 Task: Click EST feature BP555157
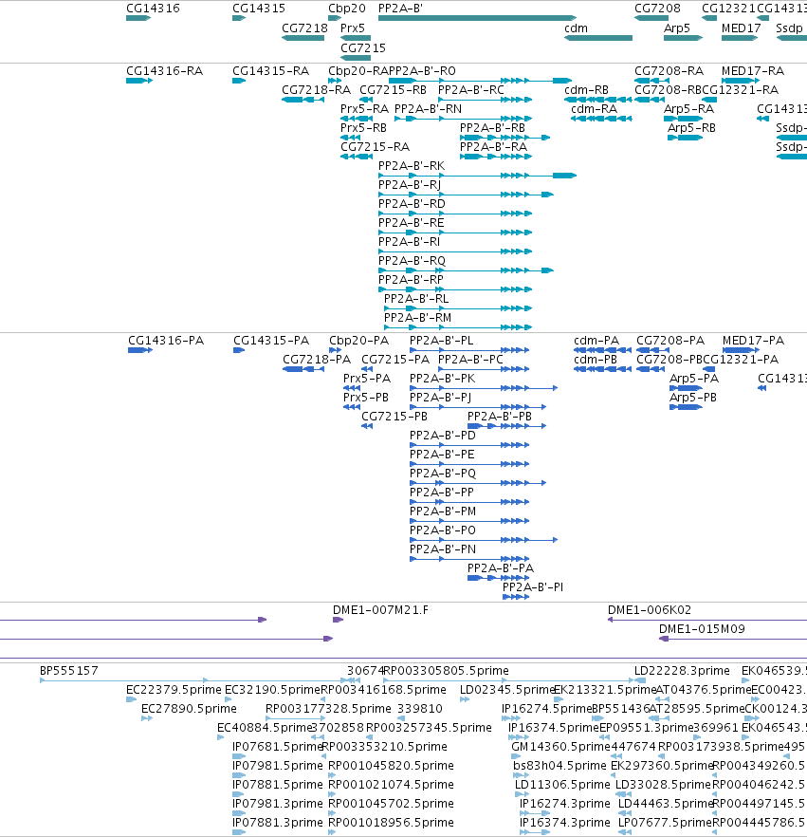[69, 671]
